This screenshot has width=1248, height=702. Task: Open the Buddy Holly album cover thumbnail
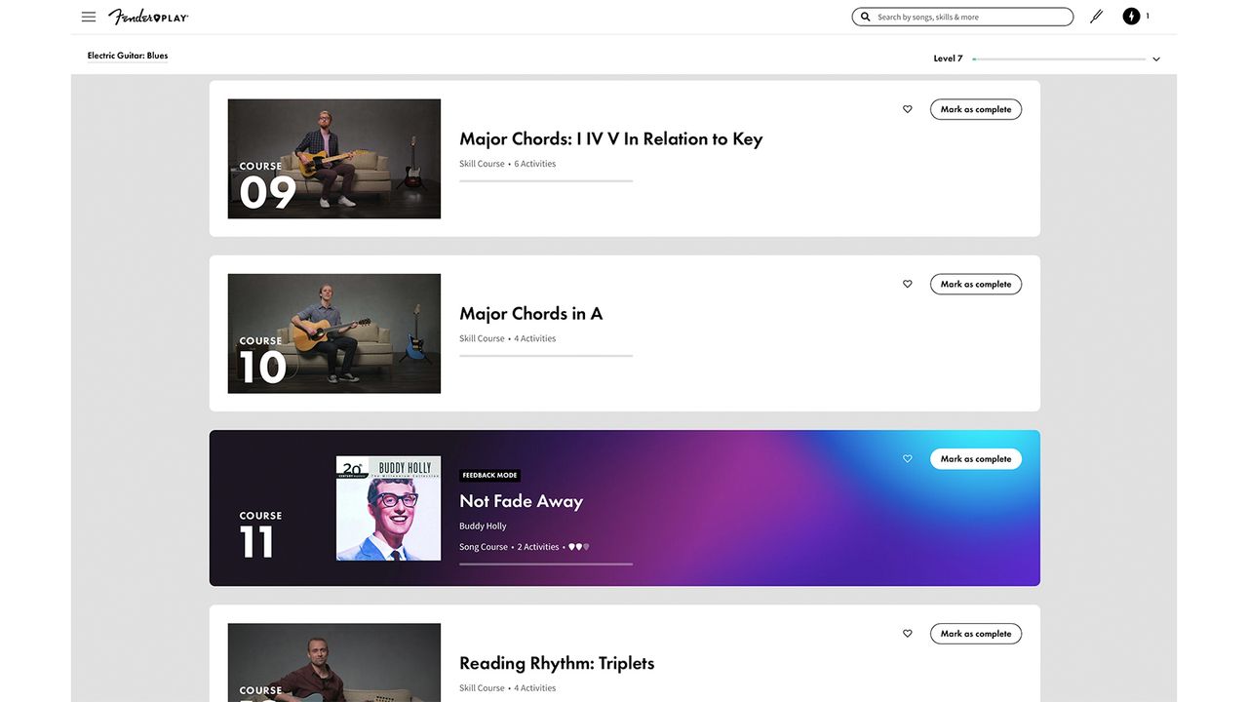pyautogui.click(x=388, y=508)
